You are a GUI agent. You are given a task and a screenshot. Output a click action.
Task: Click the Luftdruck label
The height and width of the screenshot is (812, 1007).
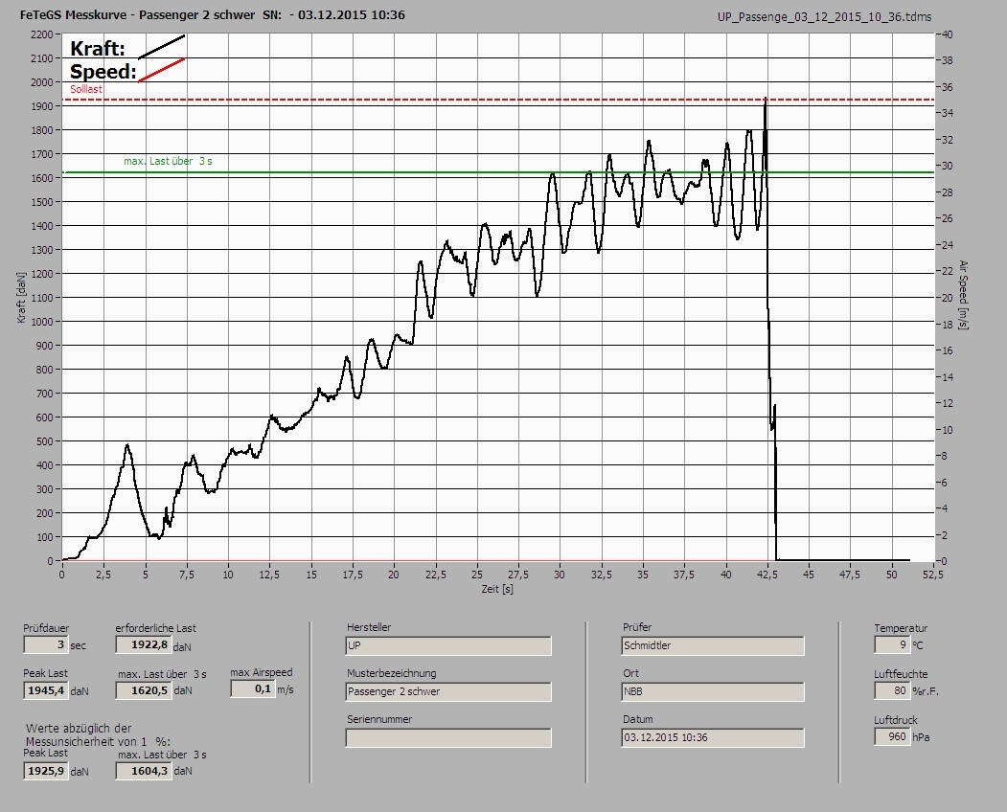coord(895,720)
